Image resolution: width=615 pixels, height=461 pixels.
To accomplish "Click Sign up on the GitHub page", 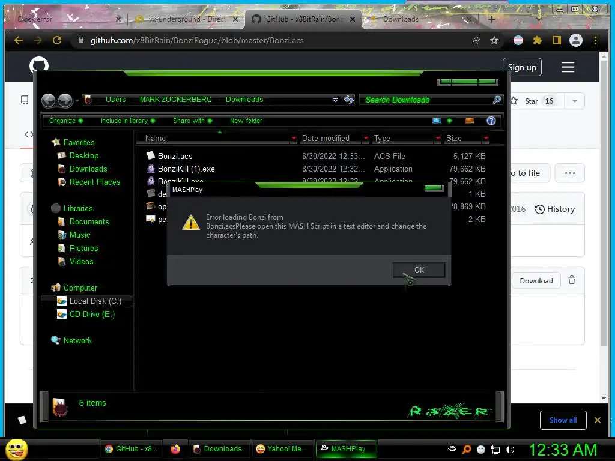I will tap(522, 67).
